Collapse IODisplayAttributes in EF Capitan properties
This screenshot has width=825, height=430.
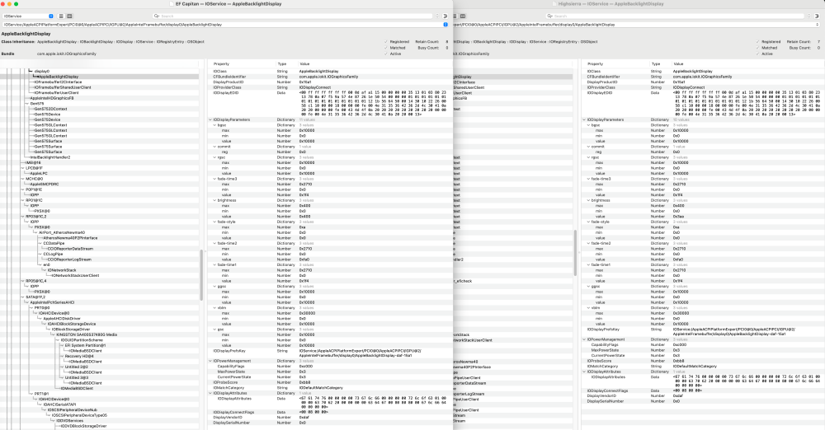pyautogui.click(x=211, y=393)
